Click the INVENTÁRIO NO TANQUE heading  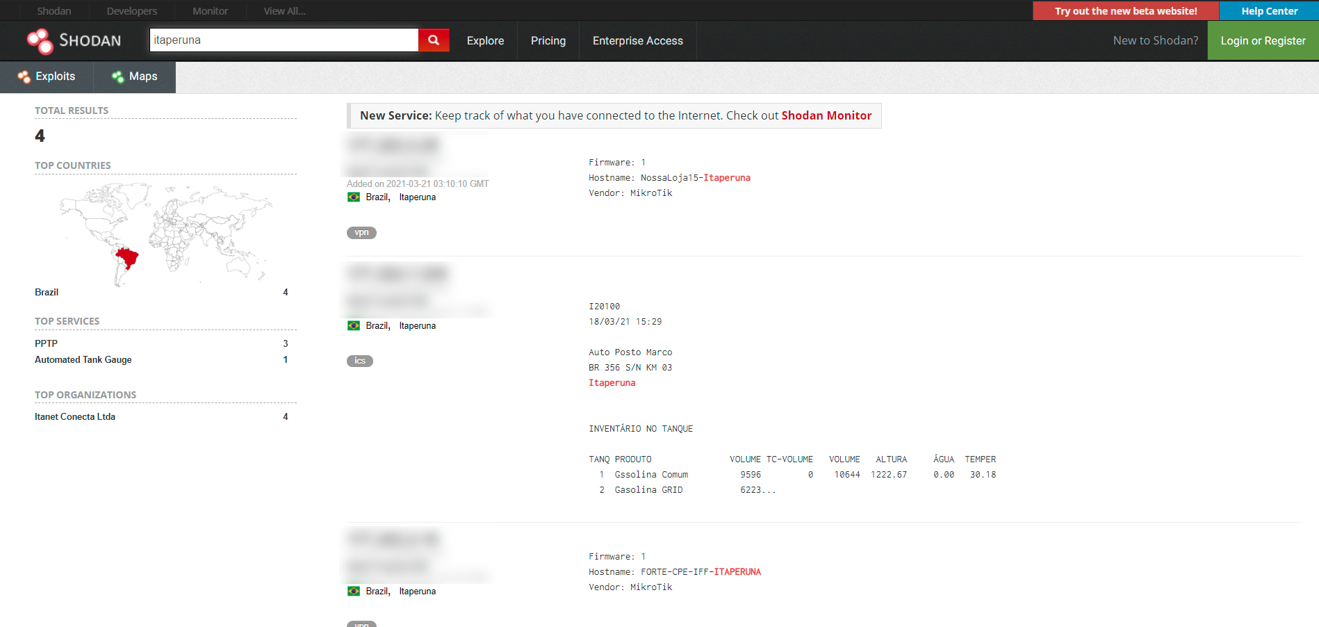tap(641, 429)
